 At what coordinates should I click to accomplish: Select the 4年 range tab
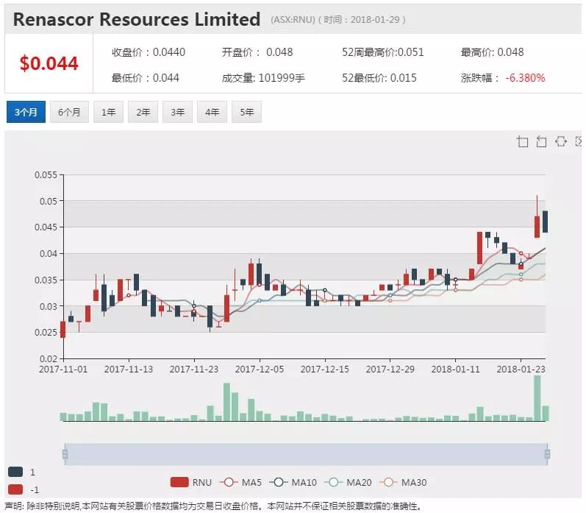tap(212, 112)
